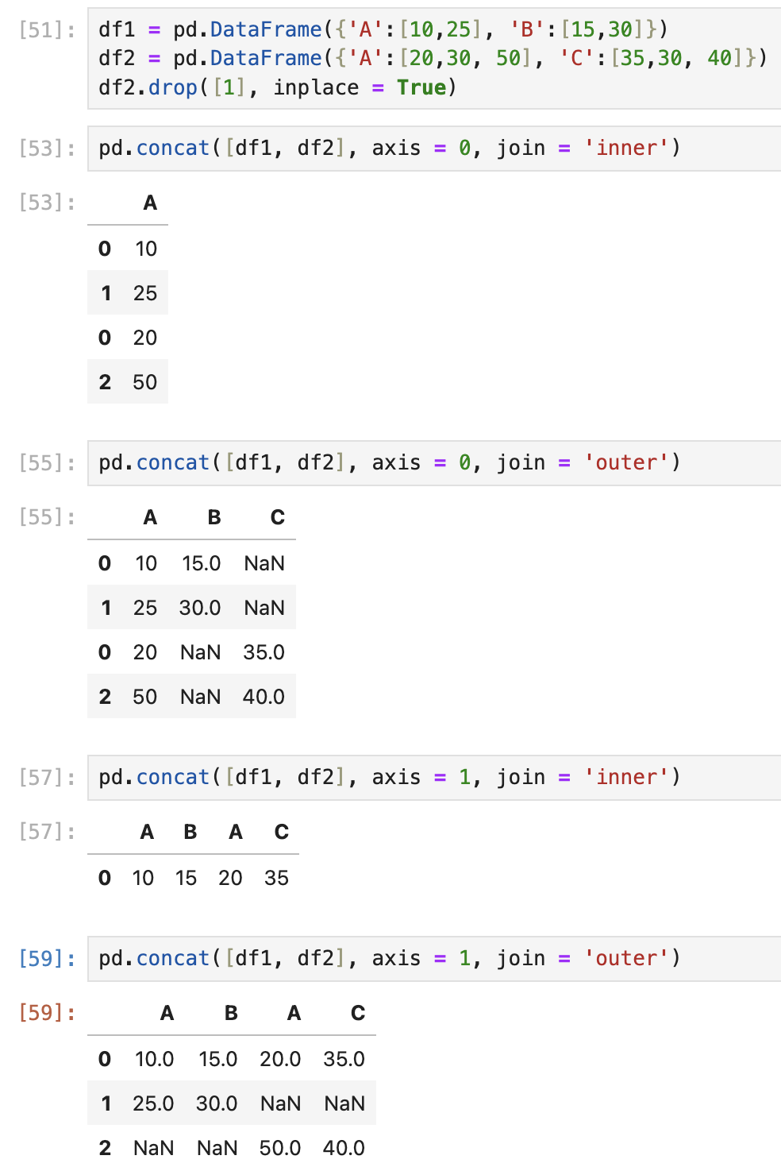Click value 35.0 in output 55 table

[x=264, y=652]
